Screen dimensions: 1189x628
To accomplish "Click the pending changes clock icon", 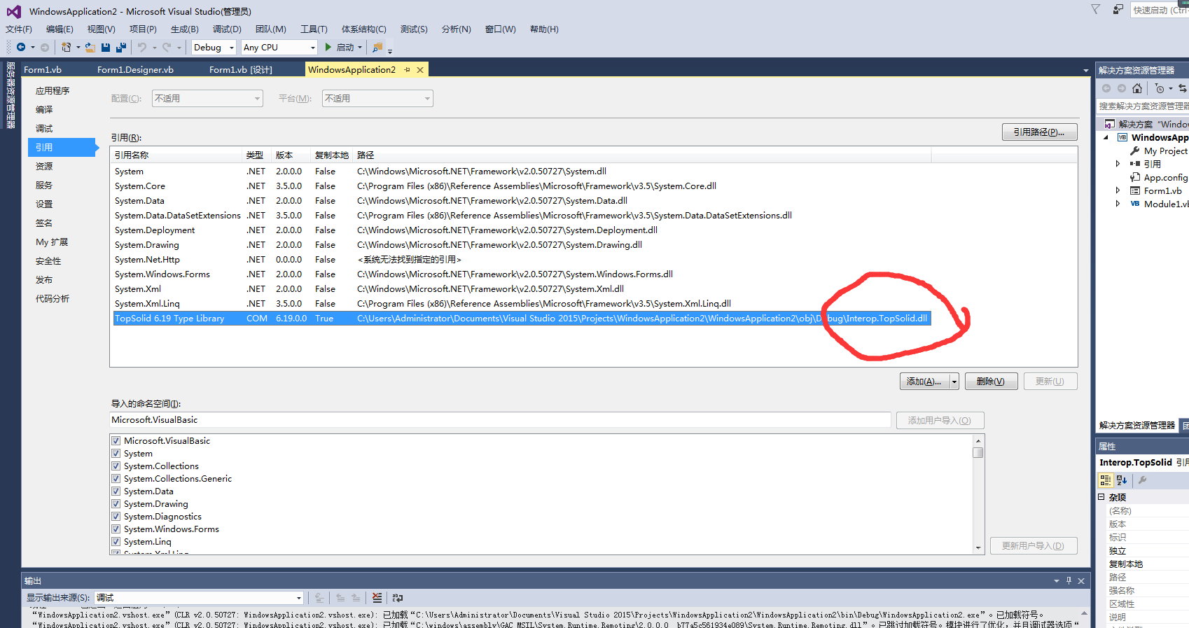I will tap(1160, 88).
